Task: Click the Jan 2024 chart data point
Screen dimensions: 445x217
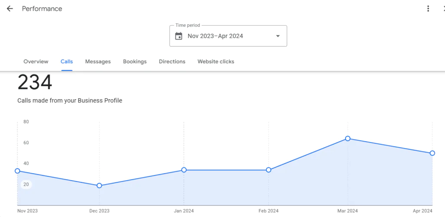Action: 184,170
